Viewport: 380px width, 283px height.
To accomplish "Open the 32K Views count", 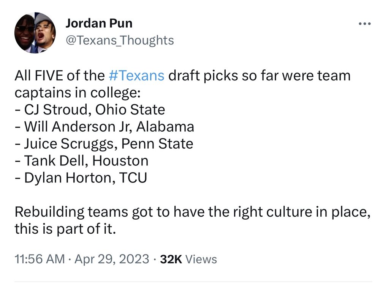I will click(188, 259).
